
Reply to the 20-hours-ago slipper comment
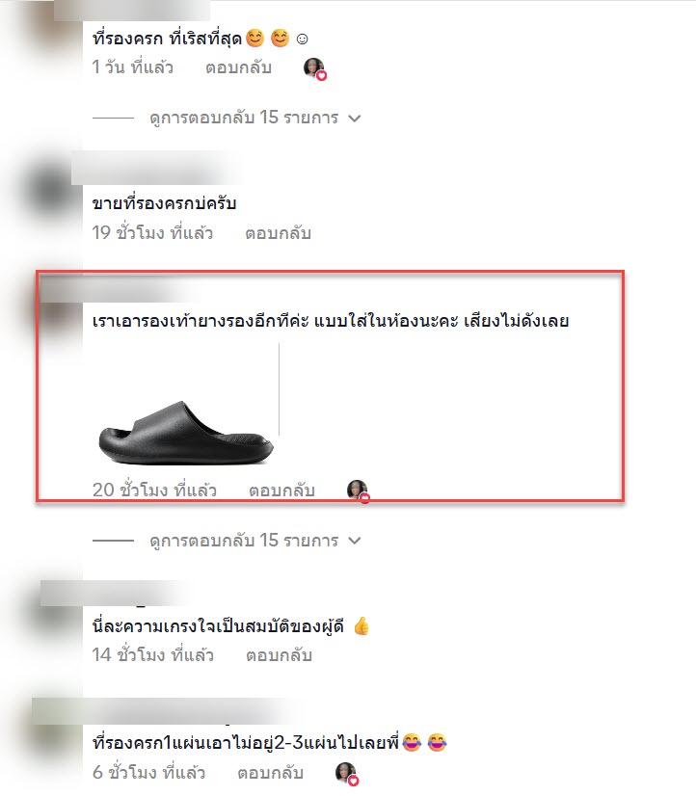click(x=281, y=491)
